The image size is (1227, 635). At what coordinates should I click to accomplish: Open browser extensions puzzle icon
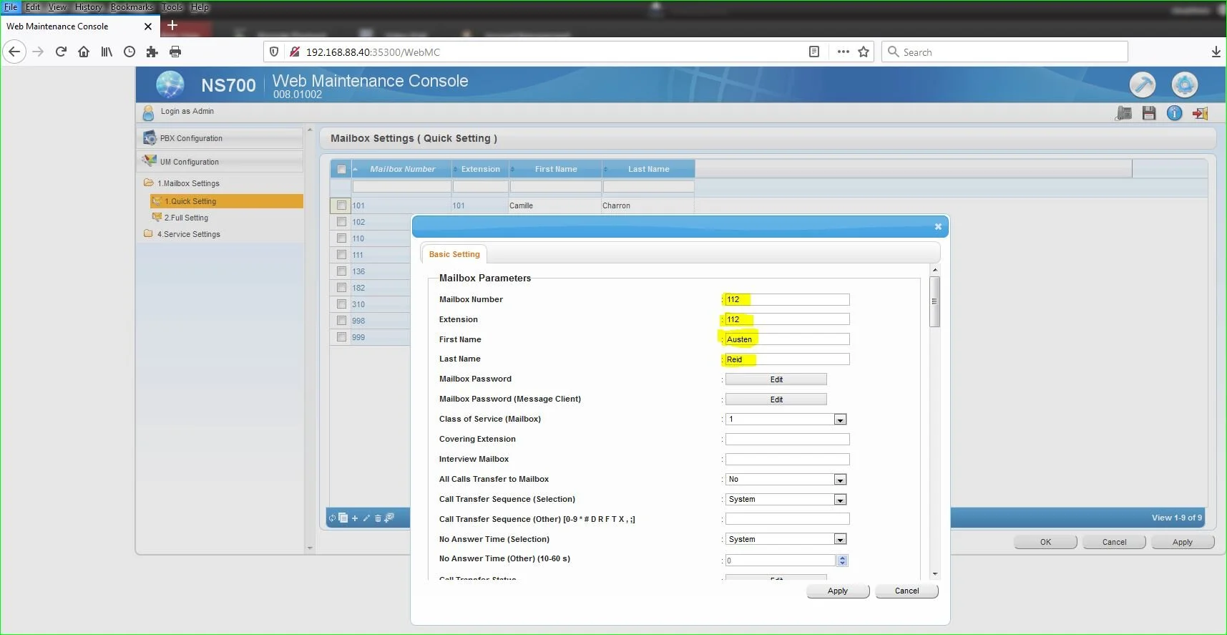(152, 52)
